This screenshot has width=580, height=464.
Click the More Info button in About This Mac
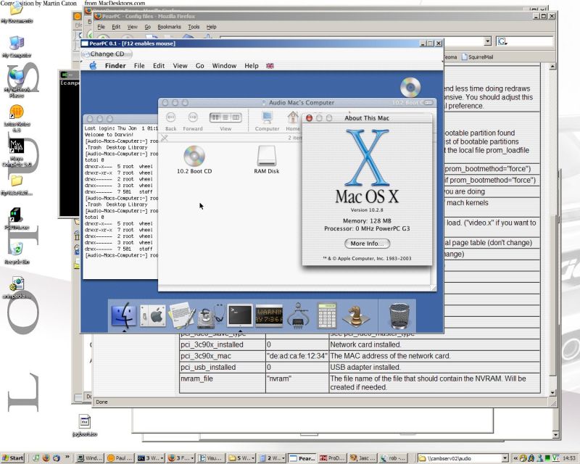(x=367, y=244)
